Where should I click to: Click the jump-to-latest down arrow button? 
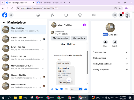(x=69, y=80)
